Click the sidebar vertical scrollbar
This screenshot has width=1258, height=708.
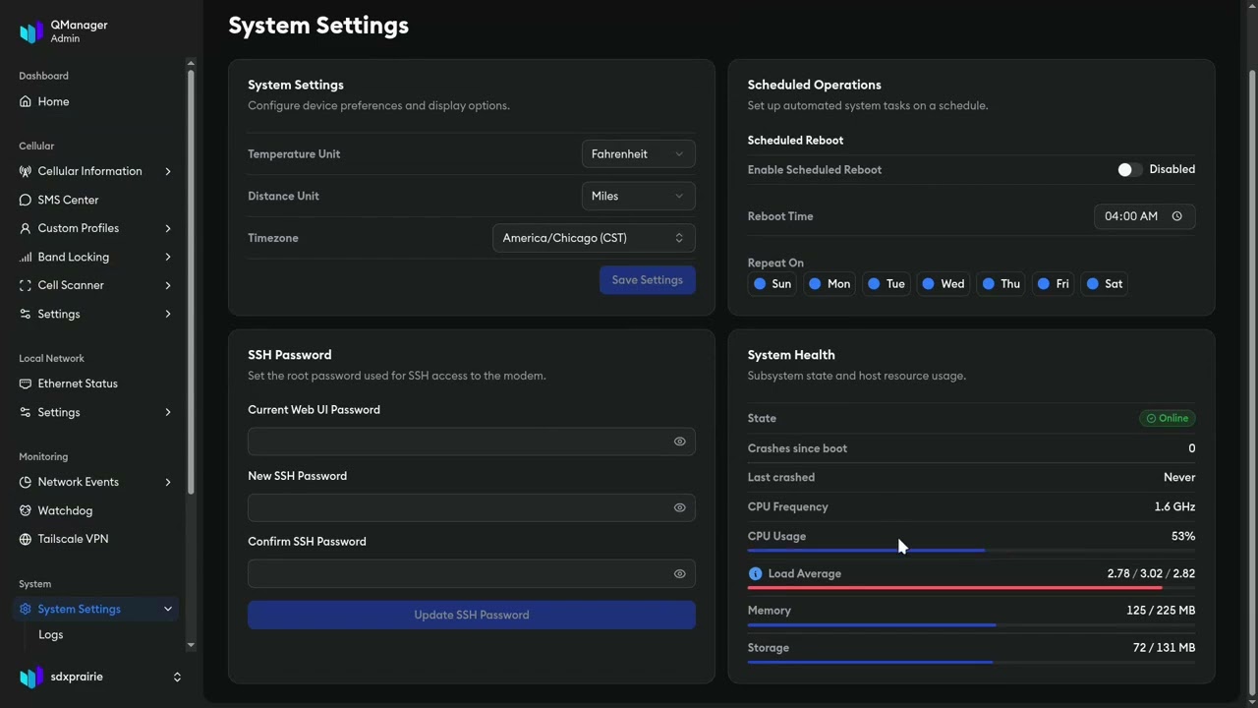click(x=191, y=280)
